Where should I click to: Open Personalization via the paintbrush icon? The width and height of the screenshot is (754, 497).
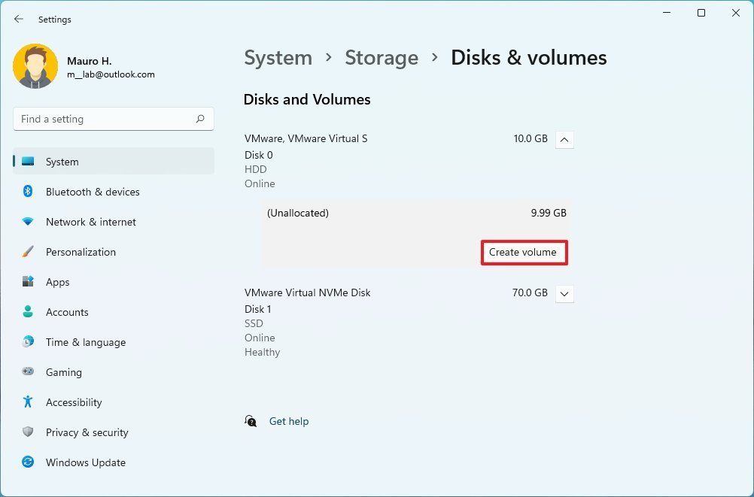[28, 252]
